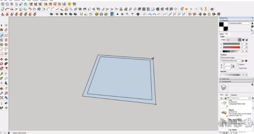This screenshot has width=254, height=134.
Task: Browse for texture image file
Action: 243,61
